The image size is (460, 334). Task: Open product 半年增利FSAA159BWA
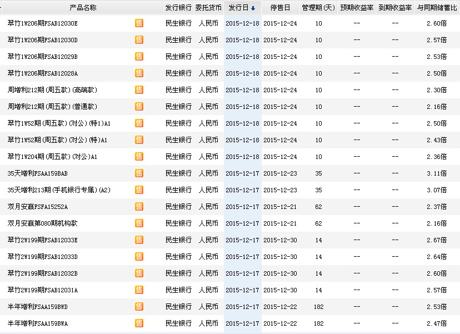point(38,323)
